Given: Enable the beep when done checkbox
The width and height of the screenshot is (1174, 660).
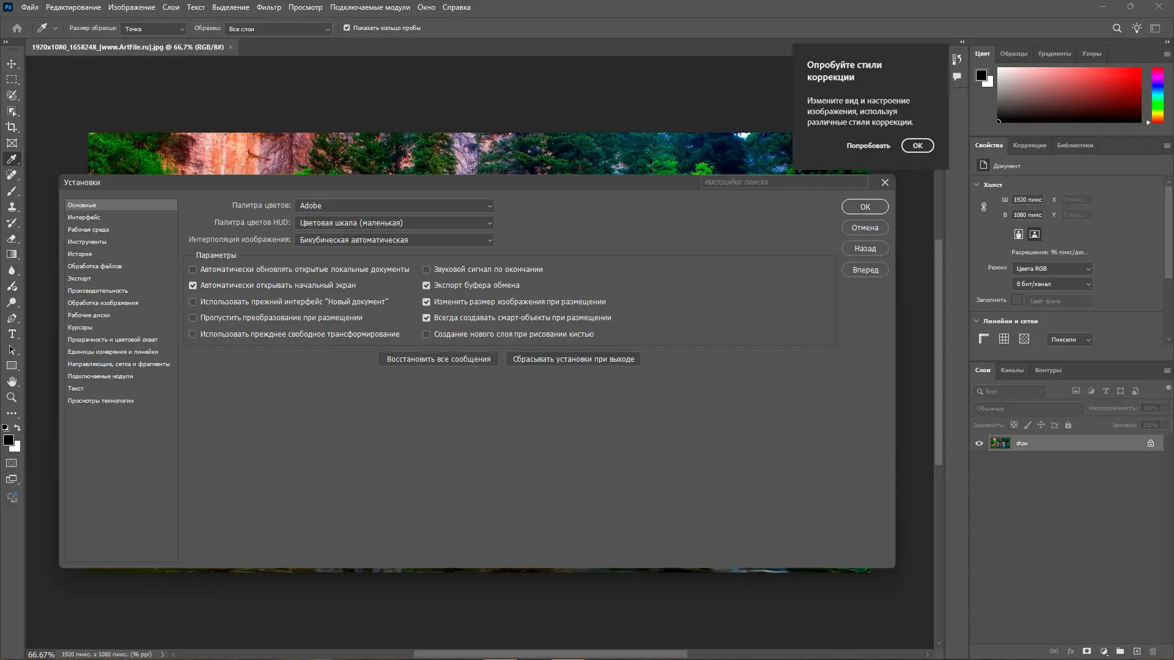Looking at the screenshot, I should 426,269.
